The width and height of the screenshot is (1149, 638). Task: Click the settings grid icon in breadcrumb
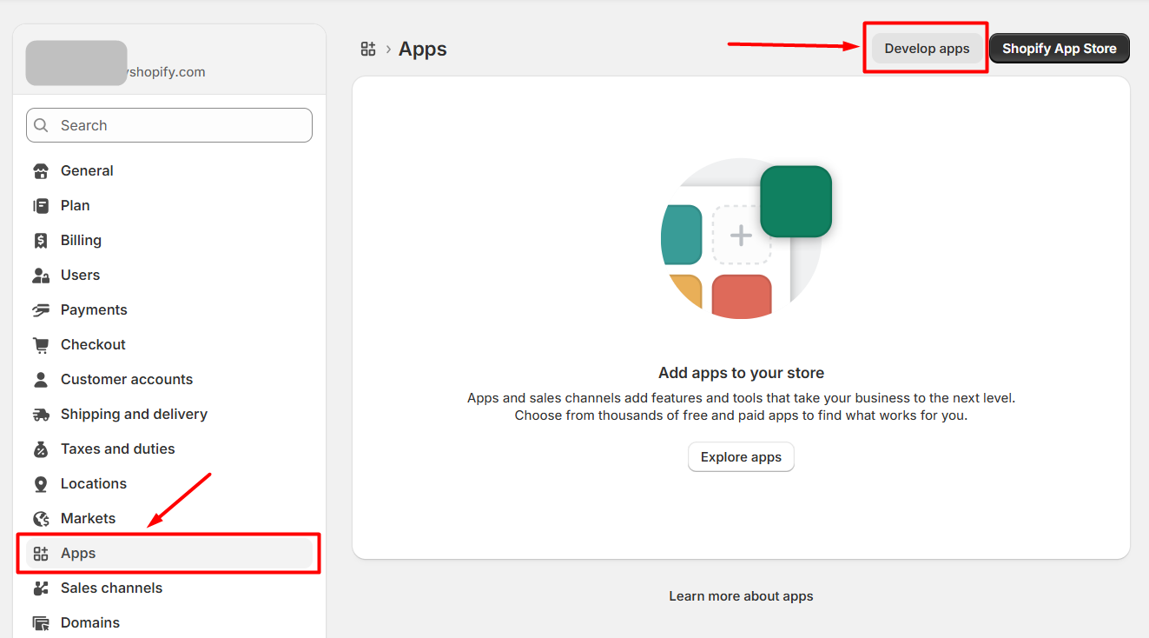pyautogui.click(x=368, y=49)
